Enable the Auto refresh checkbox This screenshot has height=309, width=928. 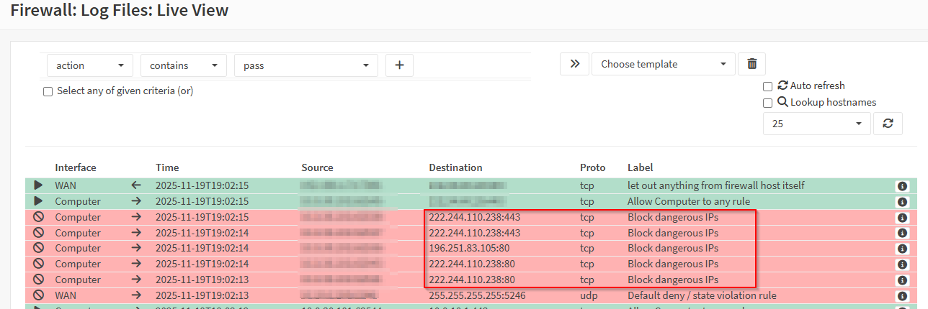767,86
